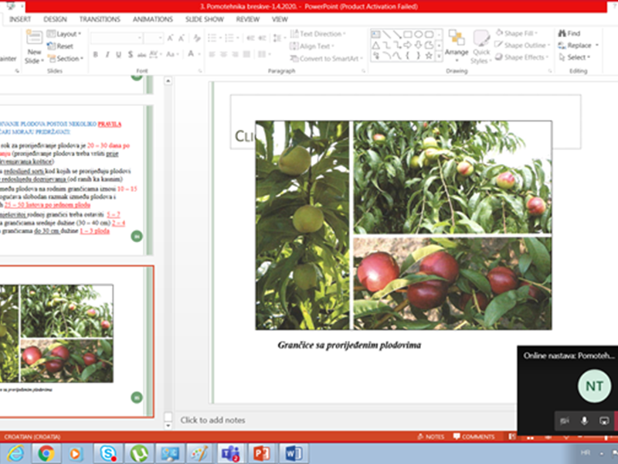Switch to the SLIDE SHOW tab

[203, 19]
